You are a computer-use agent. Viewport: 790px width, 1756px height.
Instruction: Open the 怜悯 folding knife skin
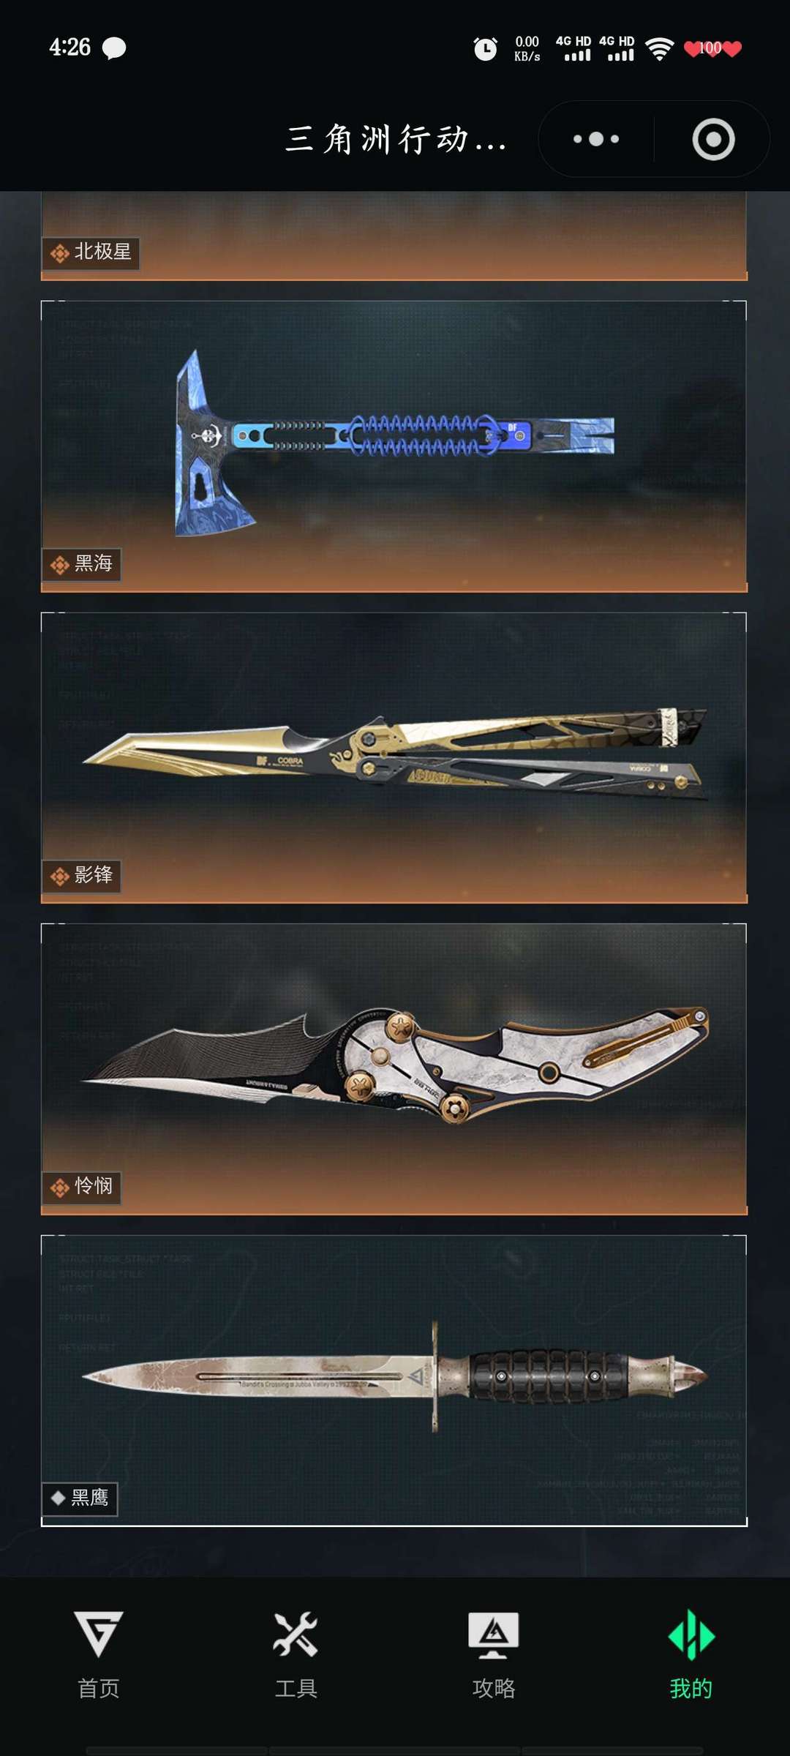click(394, 1069)
